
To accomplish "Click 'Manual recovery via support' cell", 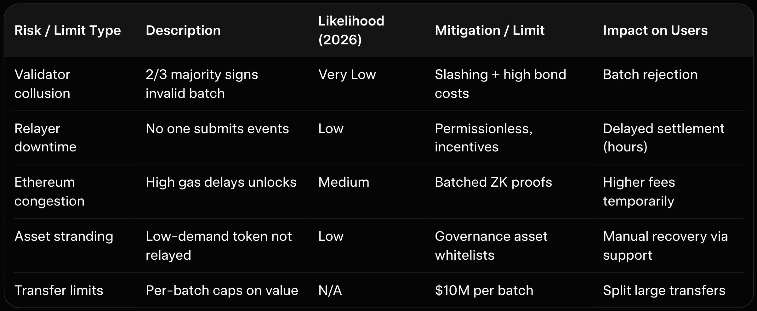I will point(665,246).
